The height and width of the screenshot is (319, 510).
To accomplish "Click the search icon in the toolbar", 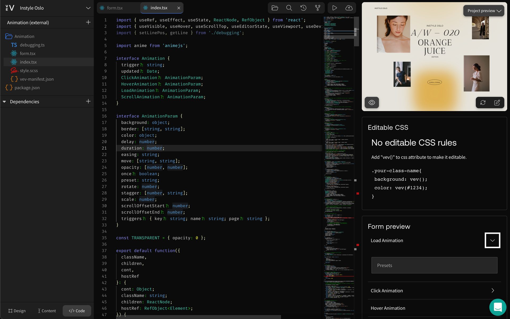I will (289, 8).
